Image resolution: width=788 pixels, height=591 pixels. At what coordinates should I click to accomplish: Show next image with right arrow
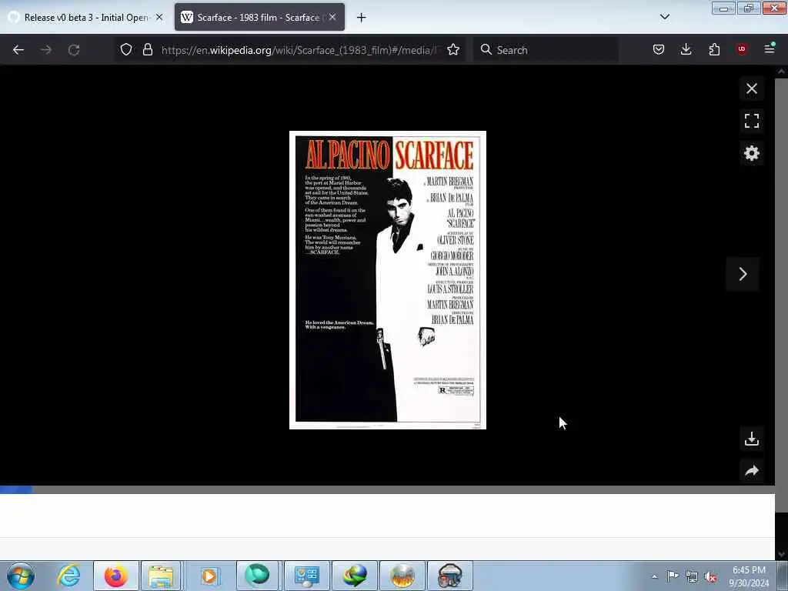click(x=743, y=274)
